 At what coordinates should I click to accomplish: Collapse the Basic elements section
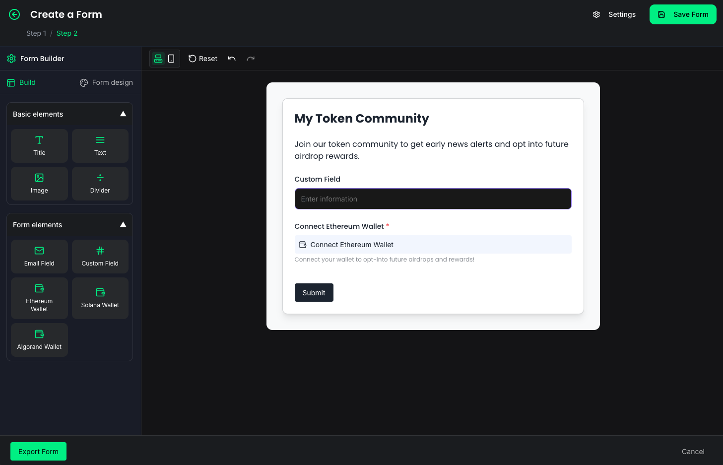[x=123, y=114]
